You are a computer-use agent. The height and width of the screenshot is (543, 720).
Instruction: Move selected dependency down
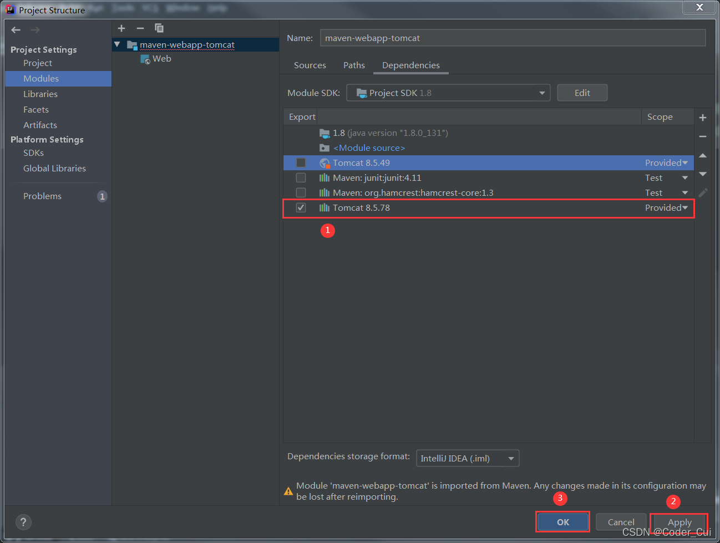703,174
